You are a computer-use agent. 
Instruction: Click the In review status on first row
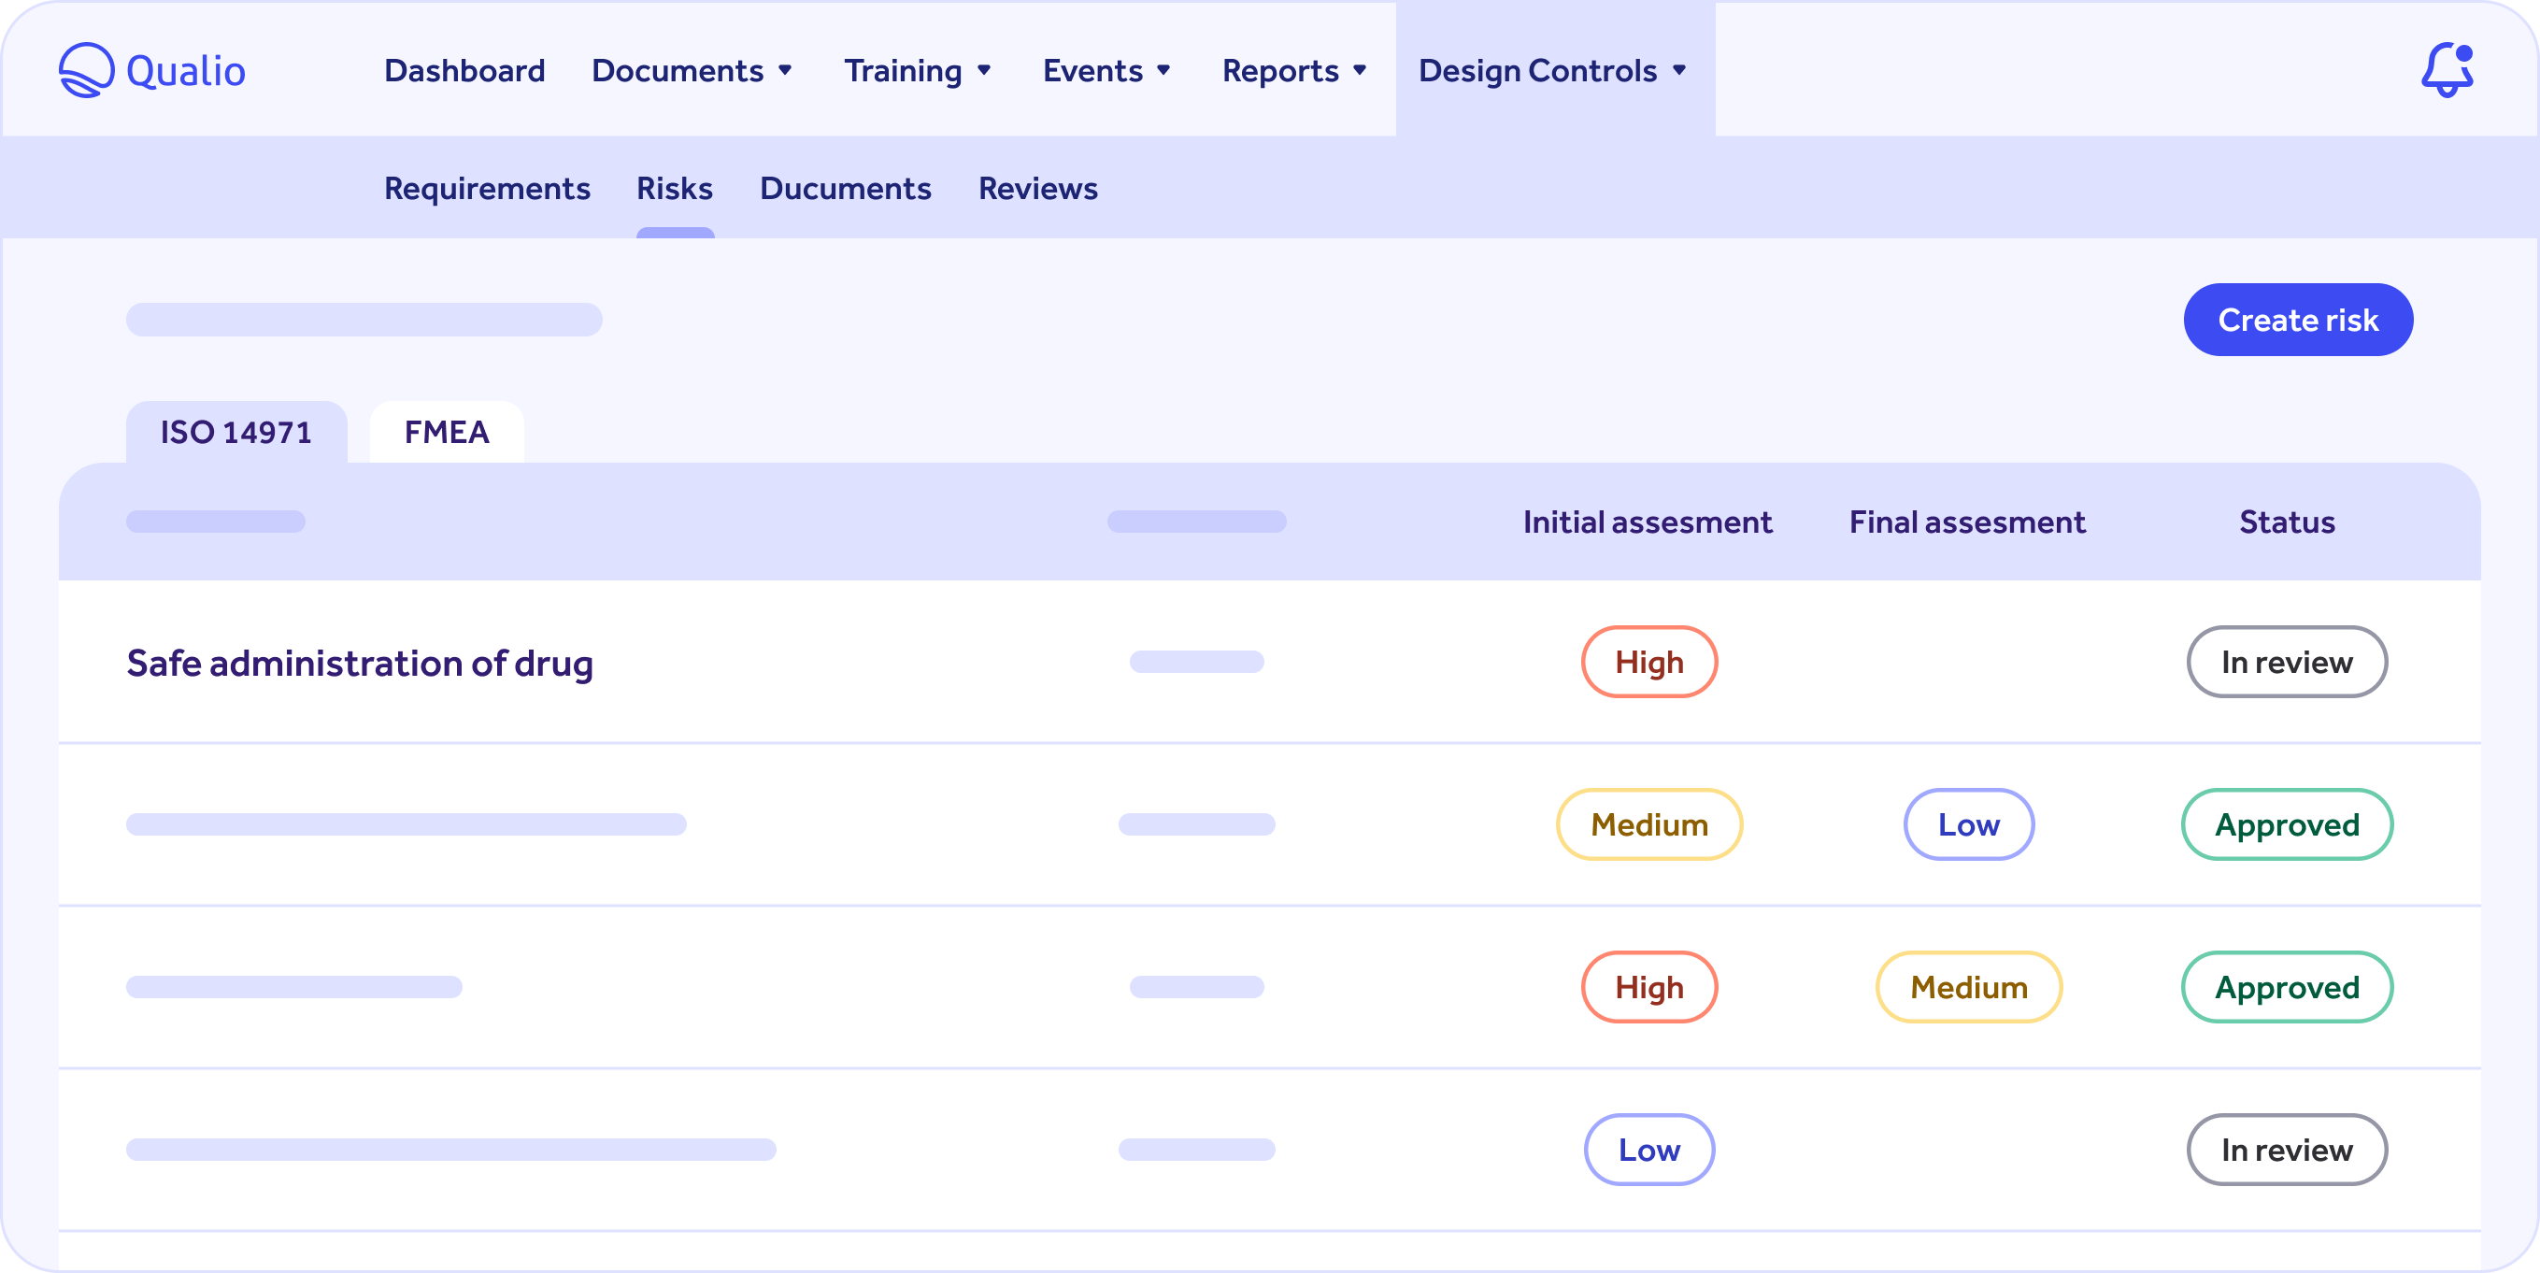pyautogui.click(x=2287, y=662)
